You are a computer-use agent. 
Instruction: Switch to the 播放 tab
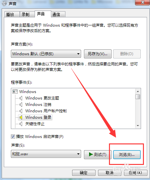pyautogui.click(x=12, y=14)
